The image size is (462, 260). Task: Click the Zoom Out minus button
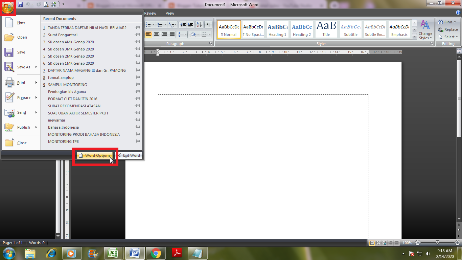click(x=418, y=243)
